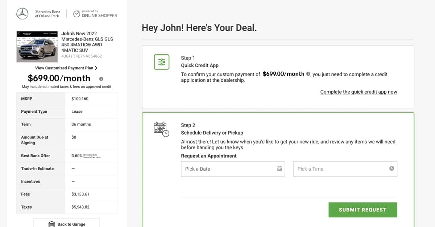Click the Quick Credit App sliders icon
Screen dimensions: 435x227
point(161,62)
